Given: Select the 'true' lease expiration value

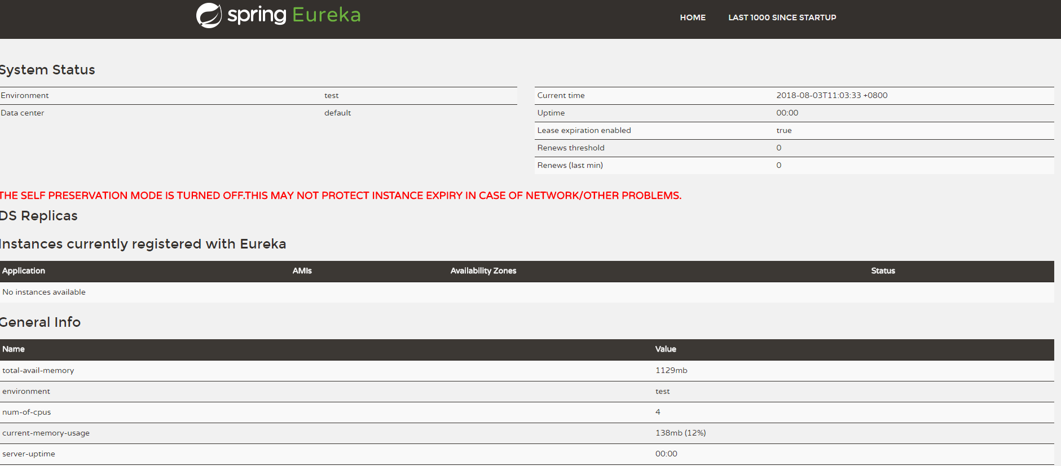Looking at the screenshot, I should (784, 130).
